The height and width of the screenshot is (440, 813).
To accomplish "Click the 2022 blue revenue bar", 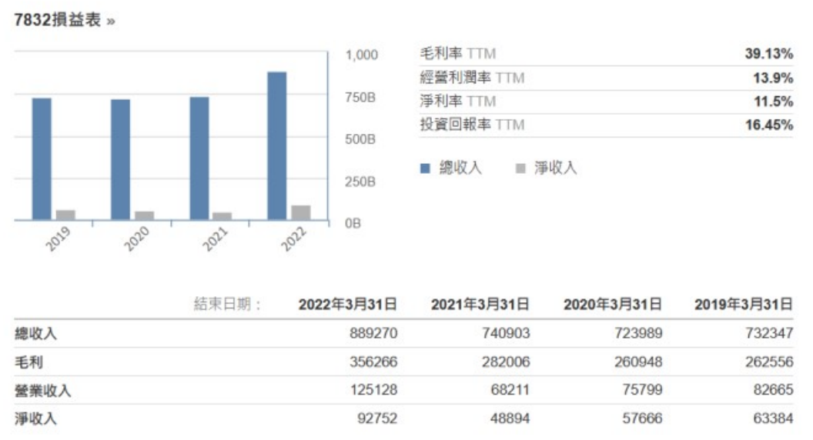I will pos(277,146).
